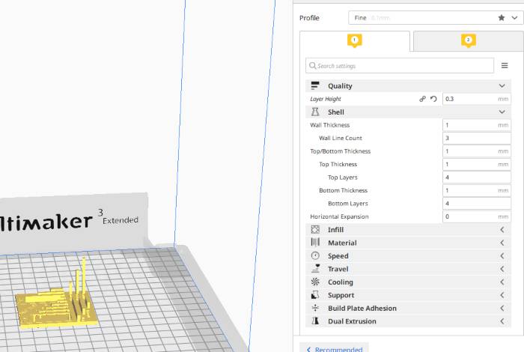The width and height of the screenshot is (524, 352).
Task: Select the Extruder 1 tab
Action: (x=355, y=40)
